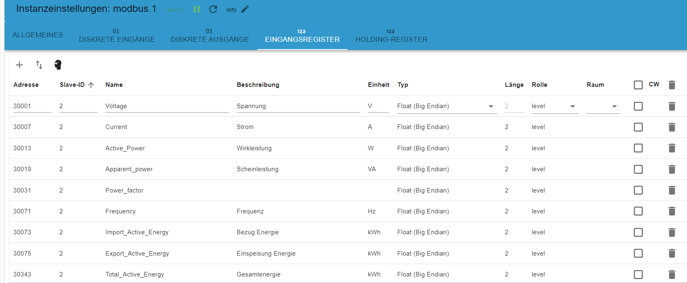Delete the Frequency register row
Screen dimensions: 687x283
point(672,211)
